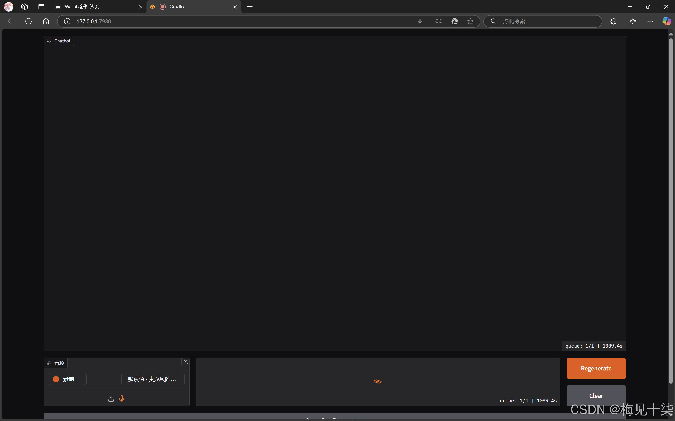This screenshot has width=675, height=421.
Task: Open browser settings and more menu
Action: 650,21
